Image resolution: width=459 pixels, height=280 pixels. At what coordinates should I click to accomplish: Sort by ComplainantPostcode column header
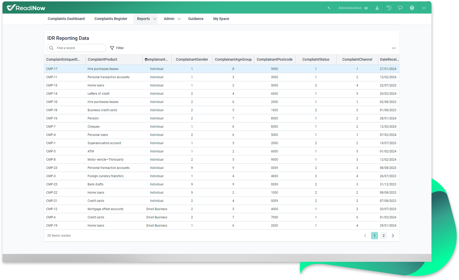pyautogui.click(x=275, y=60)
